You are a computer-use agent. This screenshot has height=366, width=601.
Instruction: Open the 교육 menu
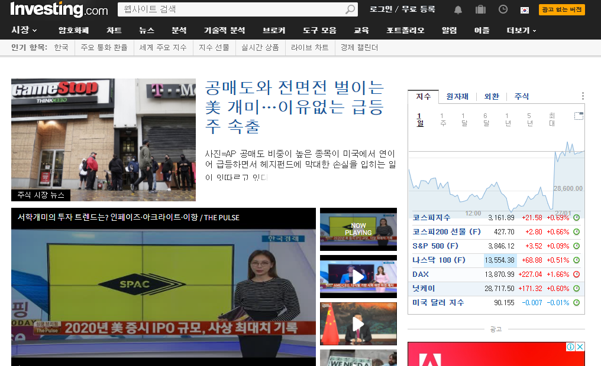coord(361,30)
